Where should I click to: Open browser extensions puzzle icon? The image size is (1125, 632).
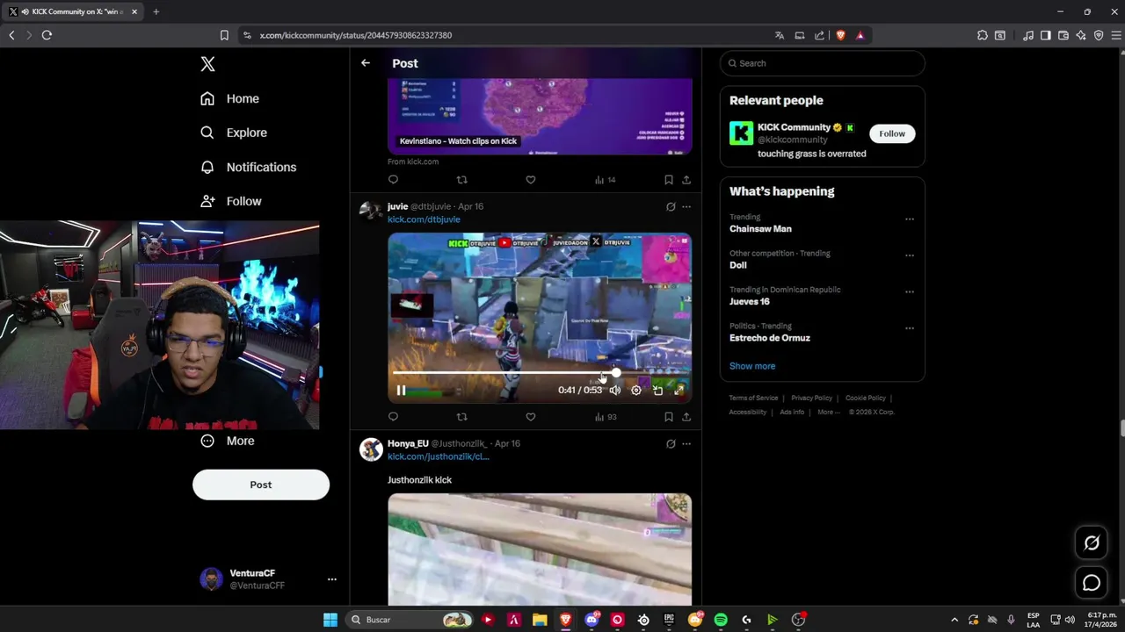[982, 35]
